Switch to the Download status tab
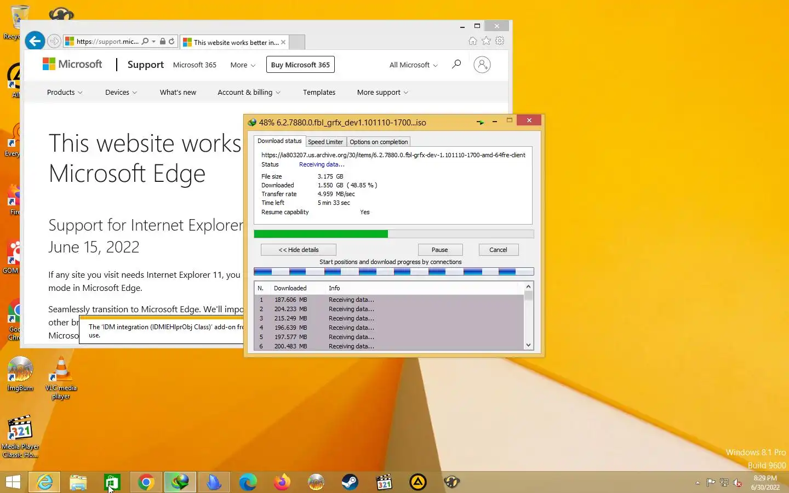Viewport: 789px width, 493px height. (x=279, y=141)
